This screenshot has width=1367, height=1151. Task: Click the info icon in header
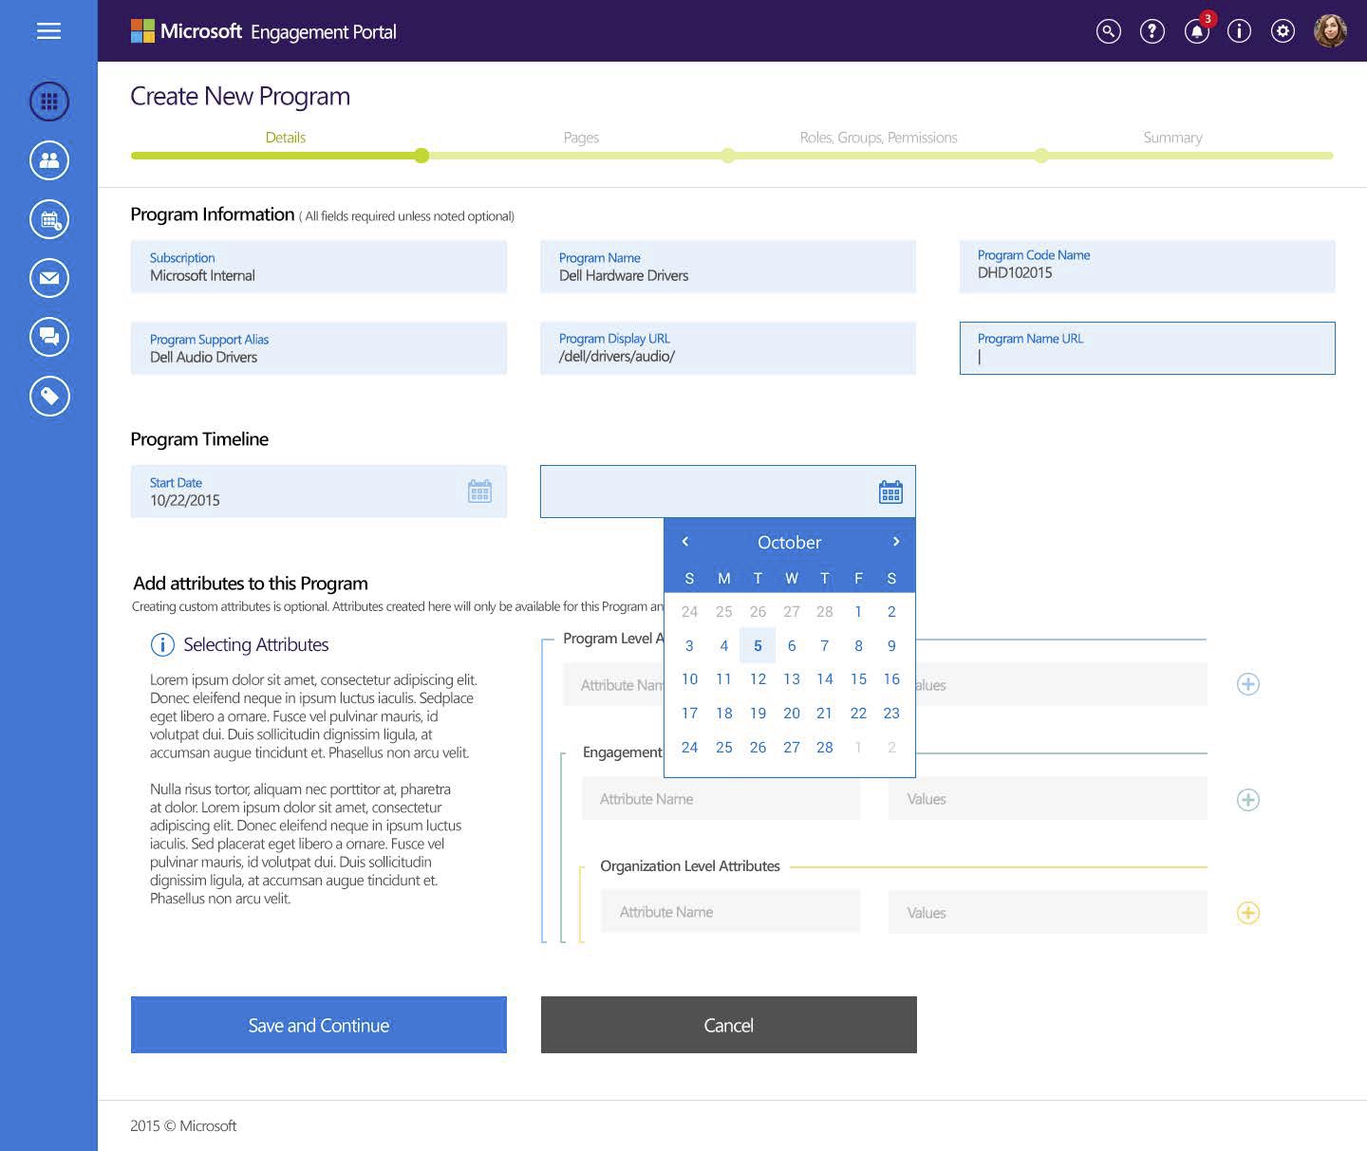tap(1239, 31)
